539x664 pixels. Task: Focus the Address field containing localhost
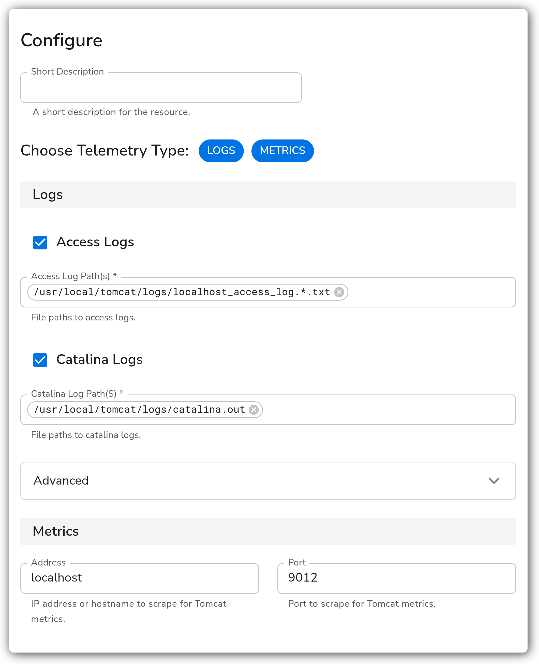coord(140,578)
